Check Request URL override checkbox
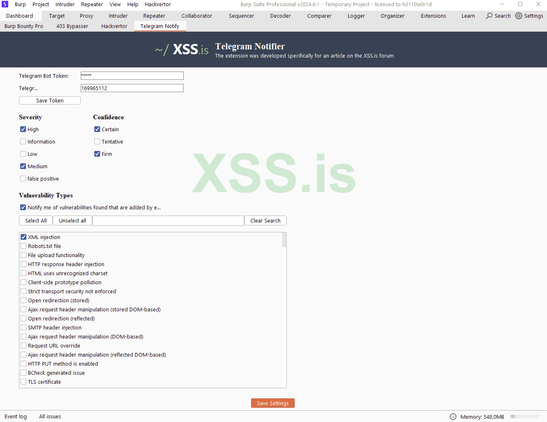This screenshot has height=422, width=547. coord(23,345)
